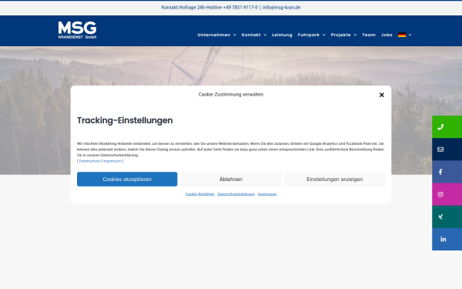
Task: Expand the Projekte menu chevron
Action: (355, 35)
